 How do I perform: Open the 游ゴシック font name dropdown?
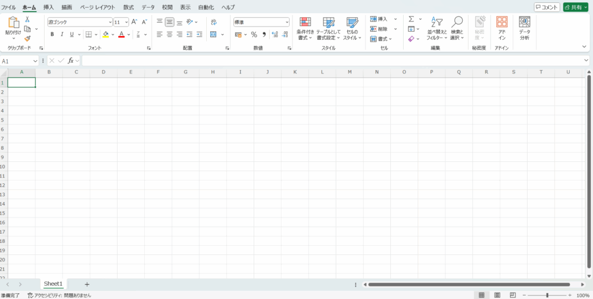tap(110, 23)
